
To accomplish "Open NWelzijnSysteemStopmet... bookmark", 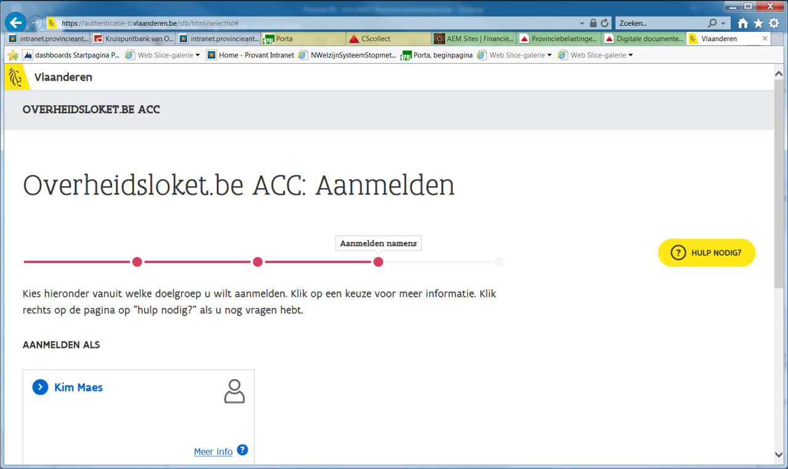I will pos(347,55).
